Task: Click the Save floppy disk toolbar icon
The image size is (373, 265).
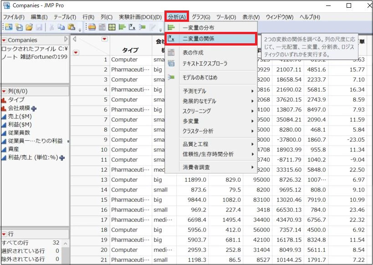Action: (39, 27)
